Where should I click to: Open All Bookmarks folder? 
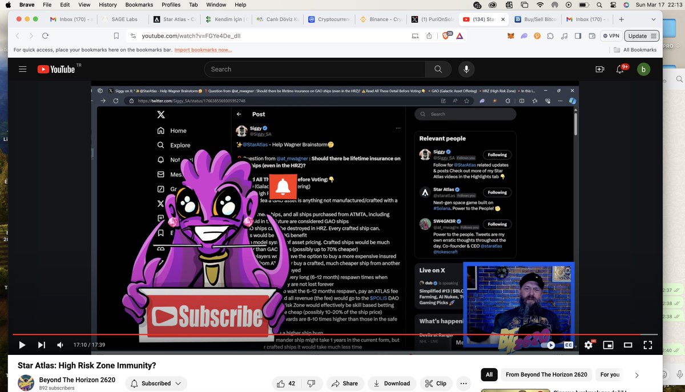[635, 50]
